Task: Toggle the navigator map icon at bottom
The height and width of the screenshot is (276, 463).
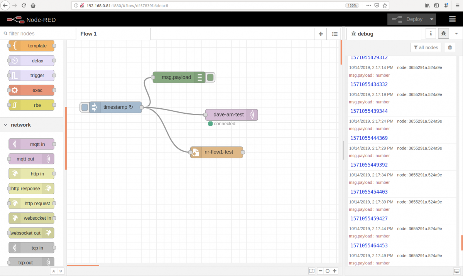Action: (x=311, y=271)
